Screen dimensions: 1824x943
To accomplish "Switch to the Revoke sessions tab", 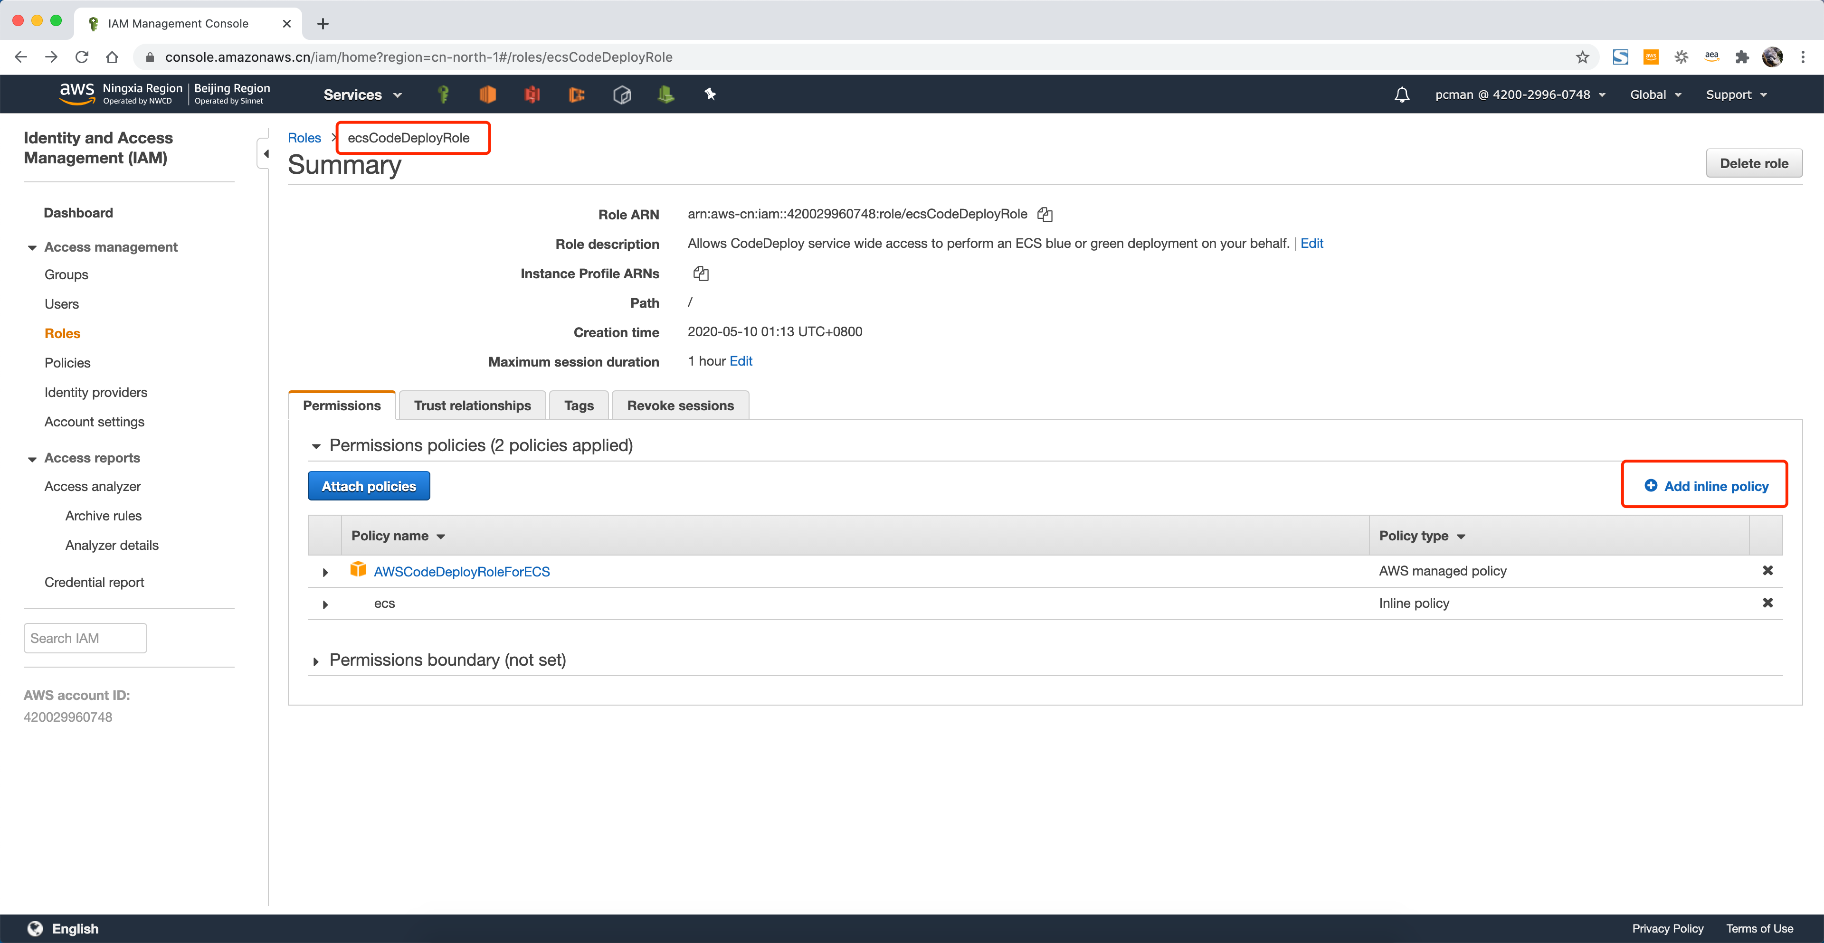I will click(680, 405).
